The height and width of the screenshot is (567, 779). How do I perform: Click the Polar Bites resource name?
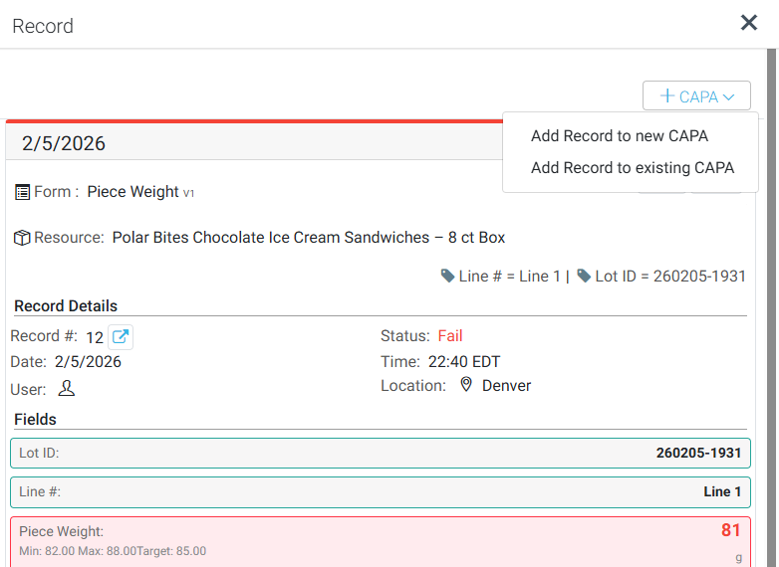308,238
